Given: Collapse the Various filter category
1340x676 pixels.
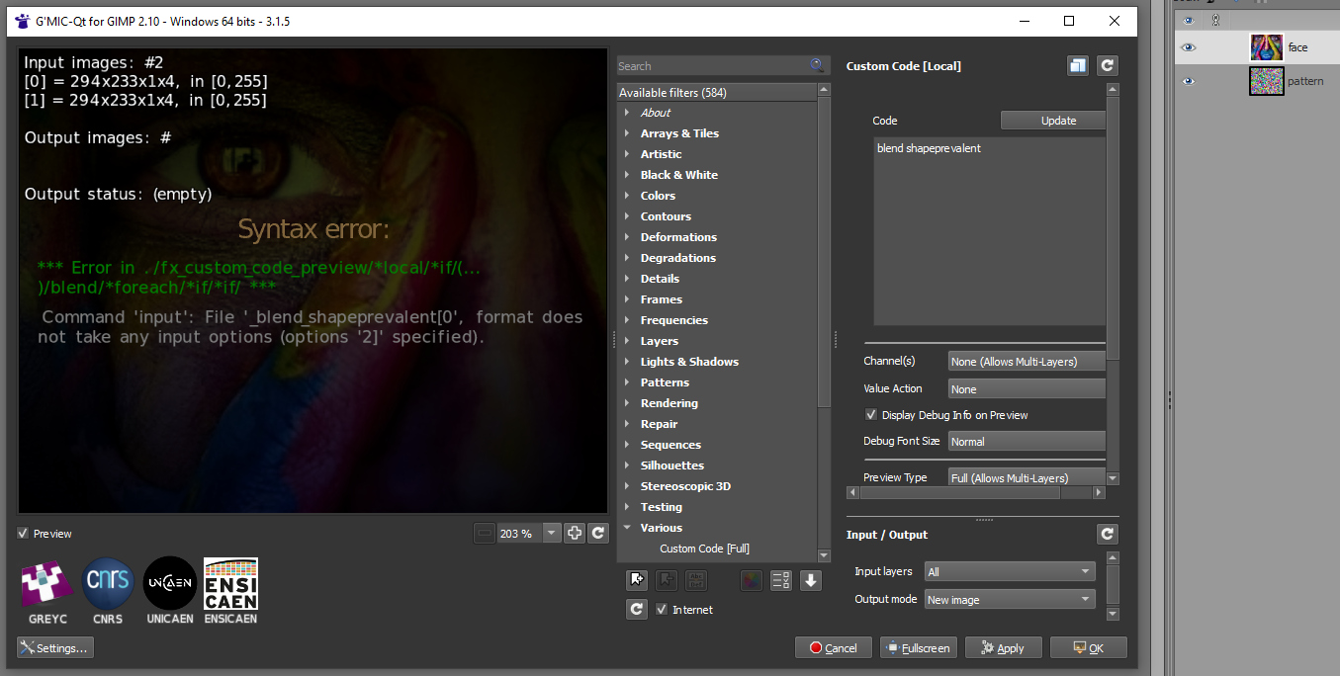Looking at the screenshot, I should point(627,528).
